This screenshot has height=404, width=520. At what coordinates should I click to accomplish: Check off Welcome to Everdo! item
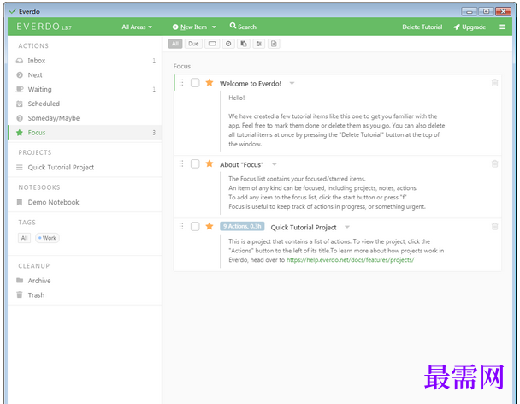[195, 83]
